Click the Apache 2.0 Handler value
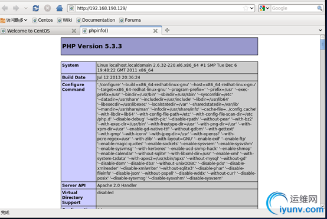Screen dimensions: 327x219 point(117,185)
